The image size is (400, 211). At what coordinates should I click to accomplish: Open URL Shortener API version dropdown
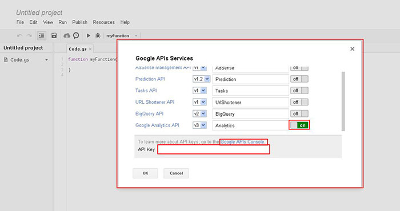point(199,102)
